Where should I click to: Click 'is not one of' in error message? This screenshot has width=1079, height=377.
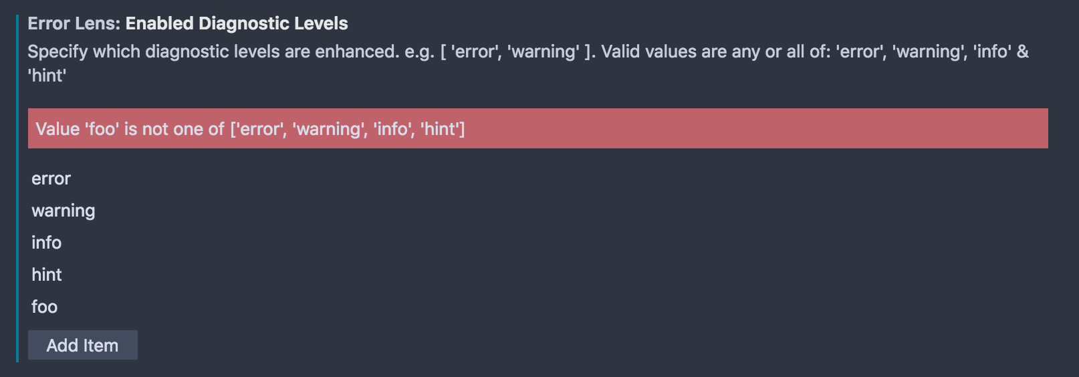[174, 129]
